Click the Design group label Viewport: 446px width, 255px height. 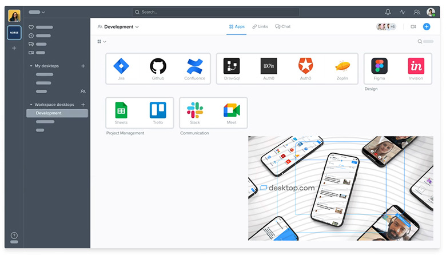(x=371, y=89)
